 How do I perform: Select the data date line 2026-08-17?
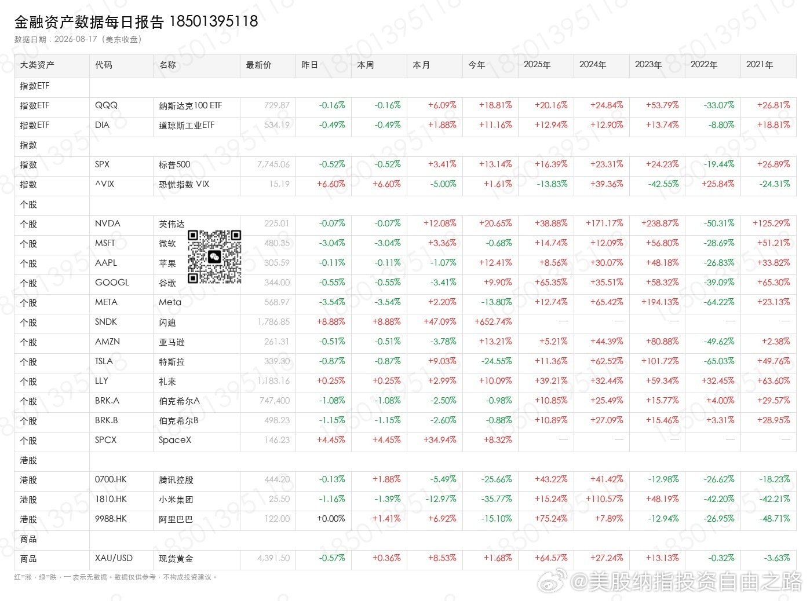[x=78, y=39]
